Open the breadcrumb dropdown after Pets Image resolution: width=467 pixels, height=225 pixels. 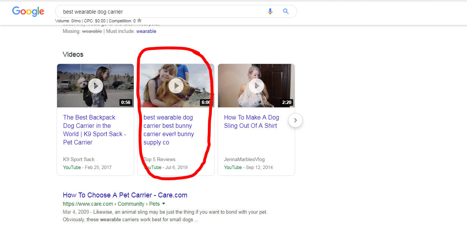click(x=163, y=203)
